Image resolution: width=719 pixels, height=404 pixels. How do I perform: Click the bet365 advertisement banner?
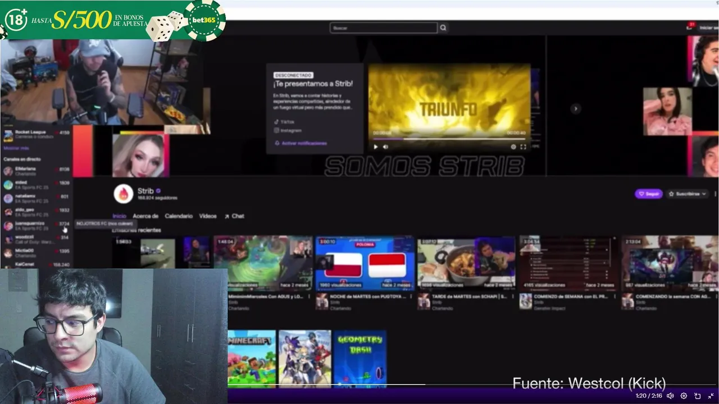tap(113, 20)
